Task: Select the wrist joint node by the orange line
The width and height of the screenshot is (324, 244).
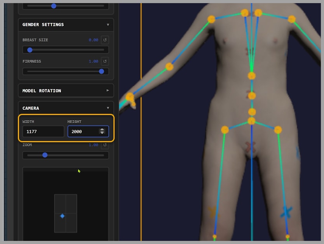Action: click(130, 97)
